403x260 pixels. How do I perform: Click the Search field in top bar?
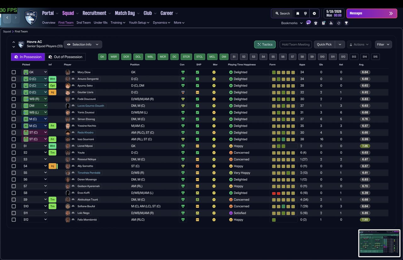(x=282, y=14)
